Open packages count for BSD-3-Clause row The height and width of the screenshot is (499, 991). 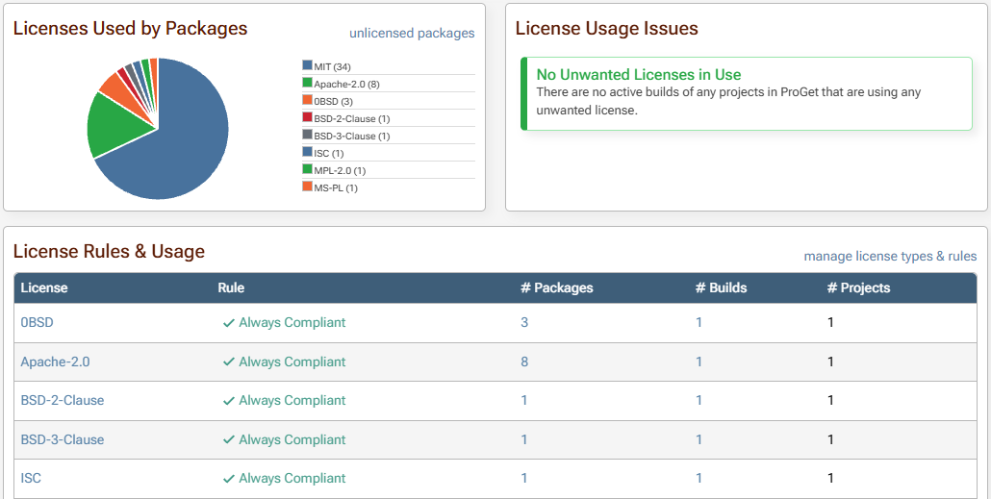[x=524, y=439]
